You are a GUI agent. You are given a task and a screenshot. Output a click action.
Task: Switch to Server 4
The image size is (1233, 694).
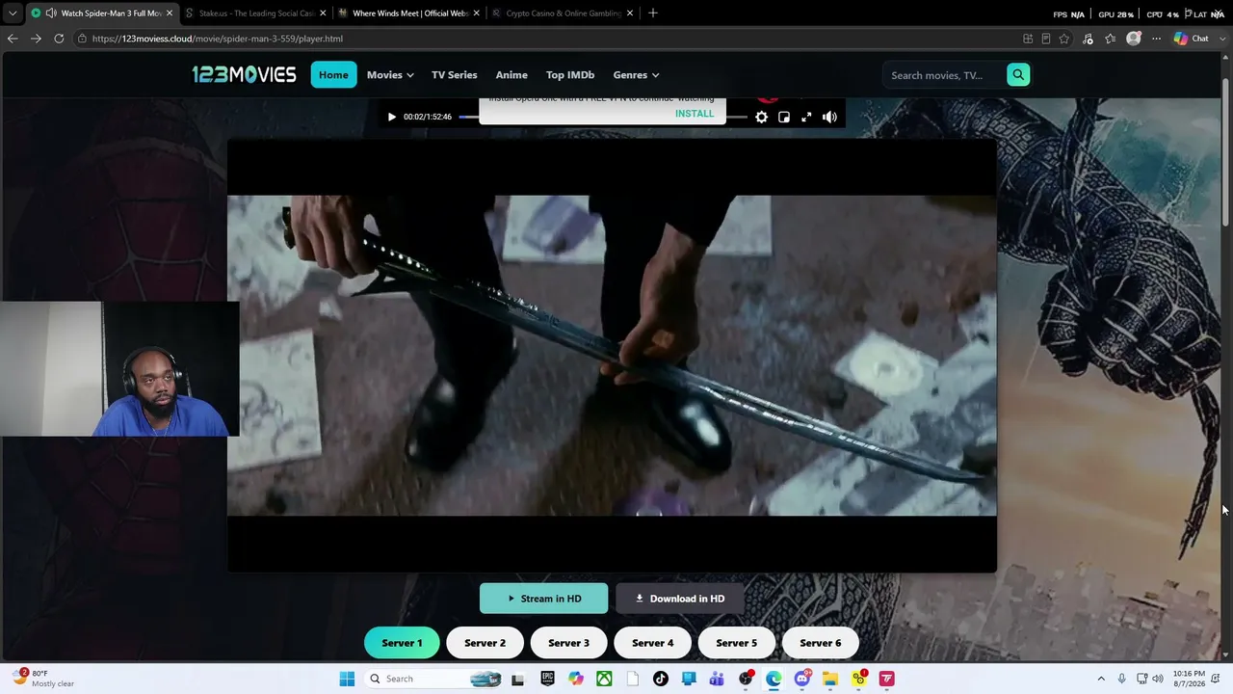click(x=652, y=643)
